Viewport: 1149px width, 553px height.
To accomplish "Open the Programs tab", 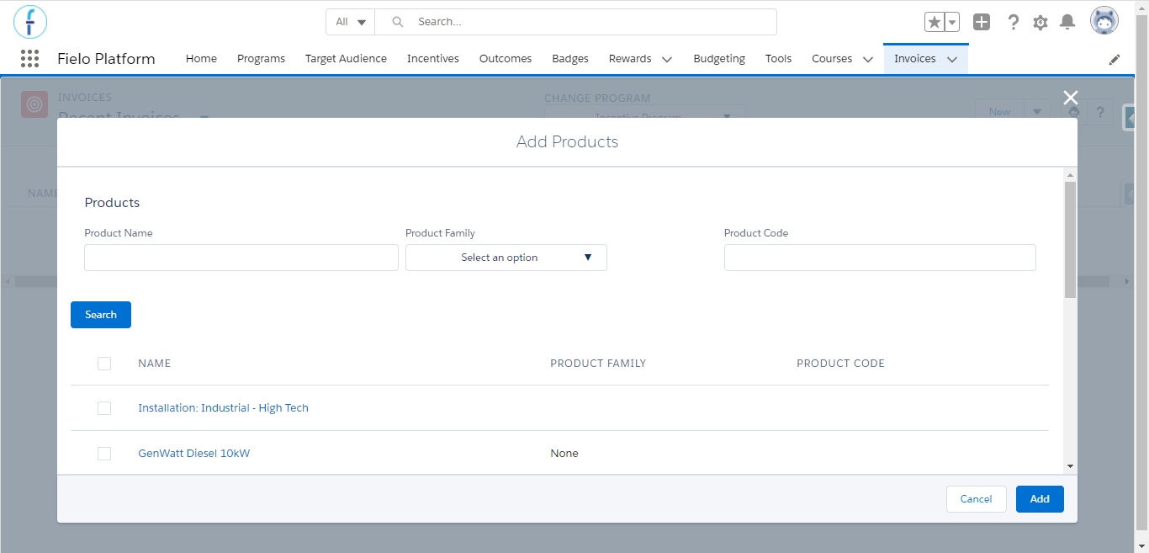I will pos(261,59).
